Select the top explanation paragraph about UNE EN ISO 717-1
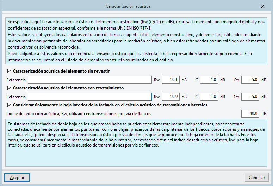The height and width of the screenshot is (186, 273). click(136, 41)
